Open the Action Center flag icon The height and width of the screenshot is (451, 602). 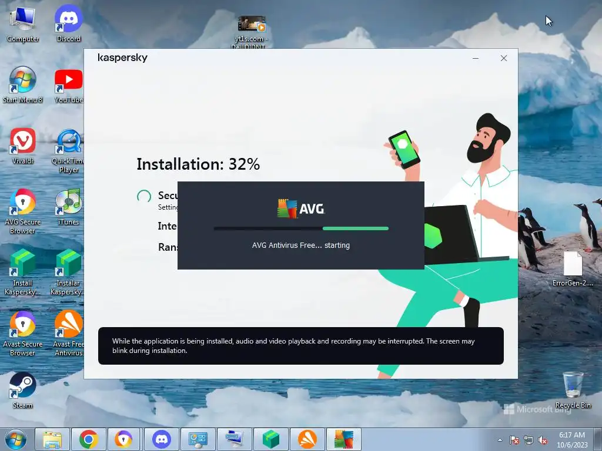514,440
